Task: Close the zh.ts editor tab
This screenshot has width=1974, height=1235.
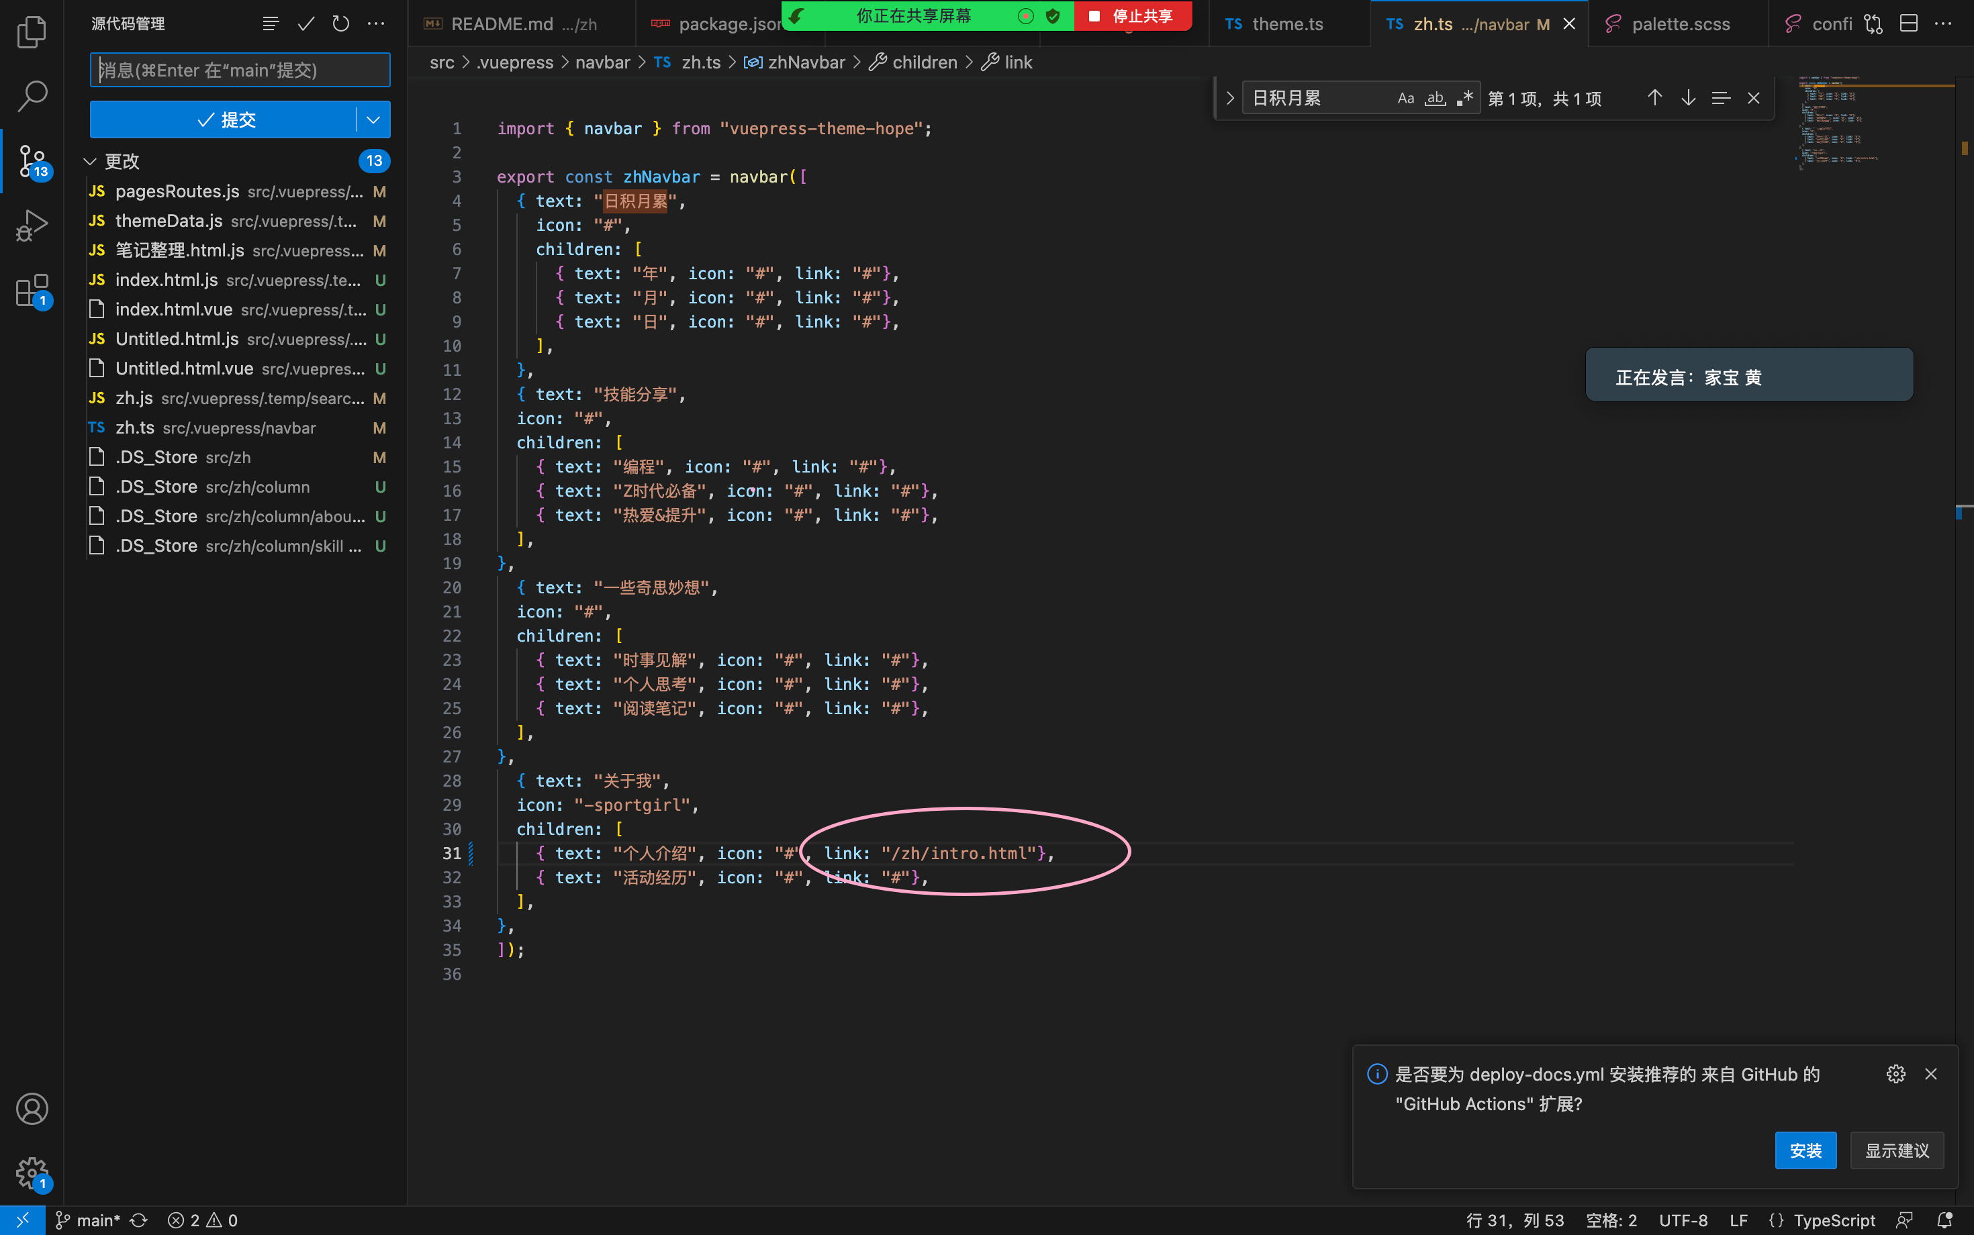Action: [x=1570, y=23]
